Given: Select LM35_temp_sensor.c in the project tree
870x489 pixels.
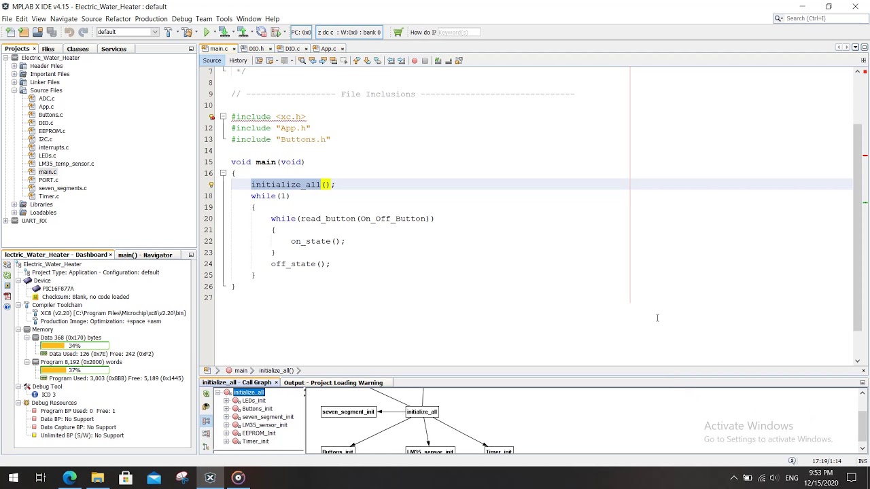Looking at the screenshot, I should (x=66, y=164).
